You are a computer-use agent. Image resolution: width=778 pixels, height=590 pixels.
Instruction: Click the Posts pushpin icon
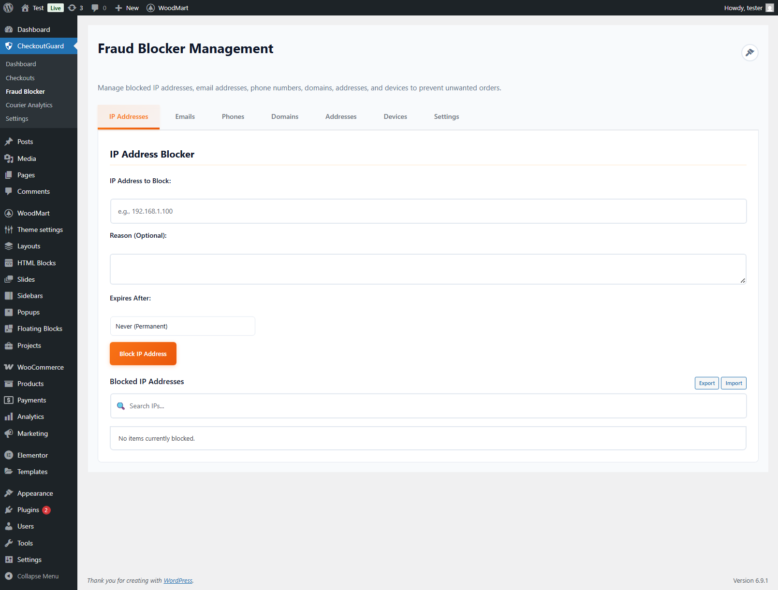coord(9,142)
